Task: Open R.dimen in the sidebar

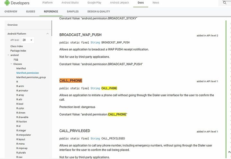Action: pyautogui.click(x=21, y=113)
